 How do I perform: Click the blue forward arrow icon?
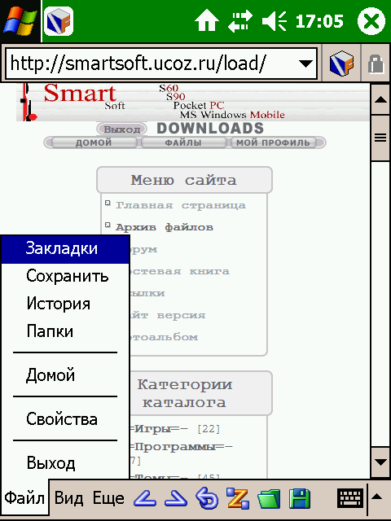(x=176, y=498)
